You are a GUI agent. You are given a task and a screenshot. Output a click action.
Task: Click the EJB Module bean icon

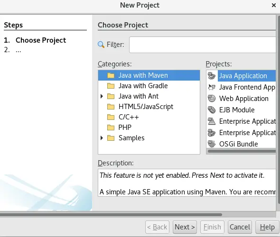point(212,110)
